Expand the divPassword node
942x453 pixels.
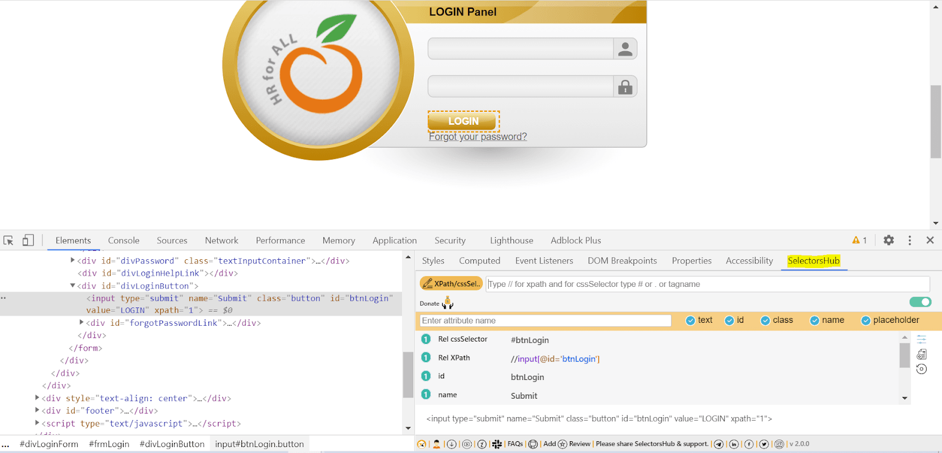coord(72,260)
